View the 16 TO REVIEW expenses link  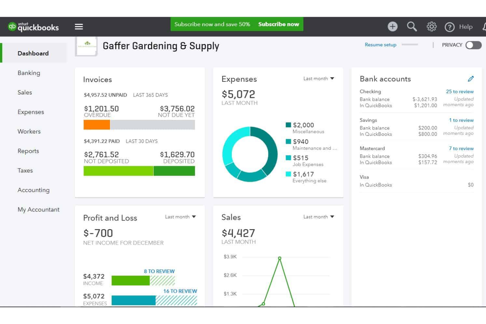pos(180,291)
